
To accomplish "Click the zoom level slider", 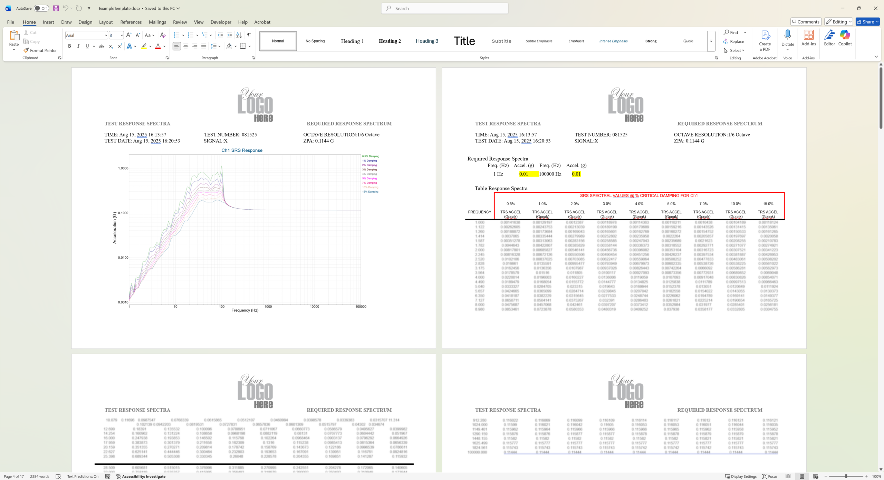I will click(846, 476).
